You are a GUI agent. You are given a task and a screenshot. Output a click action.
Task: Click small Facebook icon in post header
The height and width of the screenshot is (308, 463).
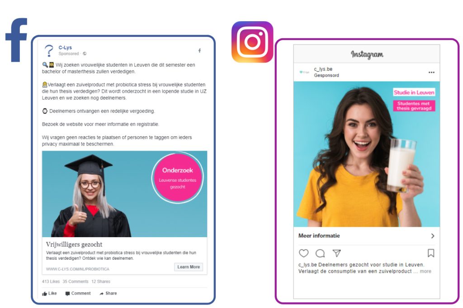[199, 51]
